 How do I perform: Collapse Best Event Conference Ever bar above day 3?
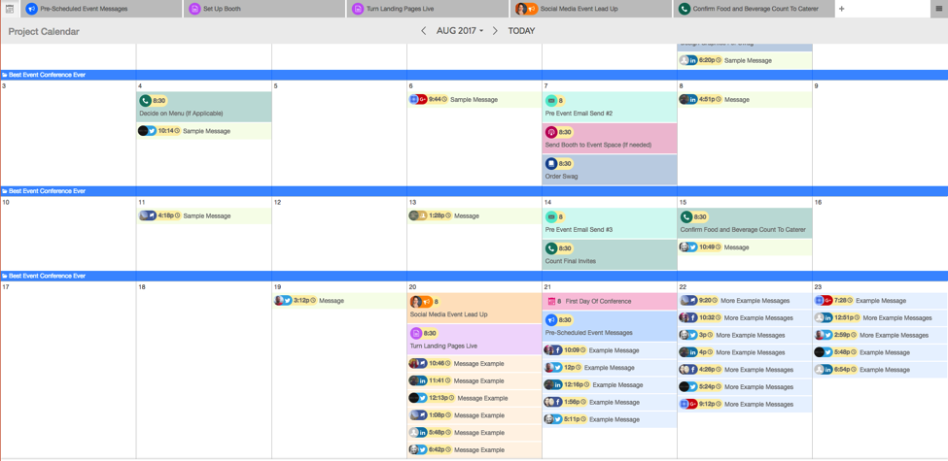click(x=5, y=75)
